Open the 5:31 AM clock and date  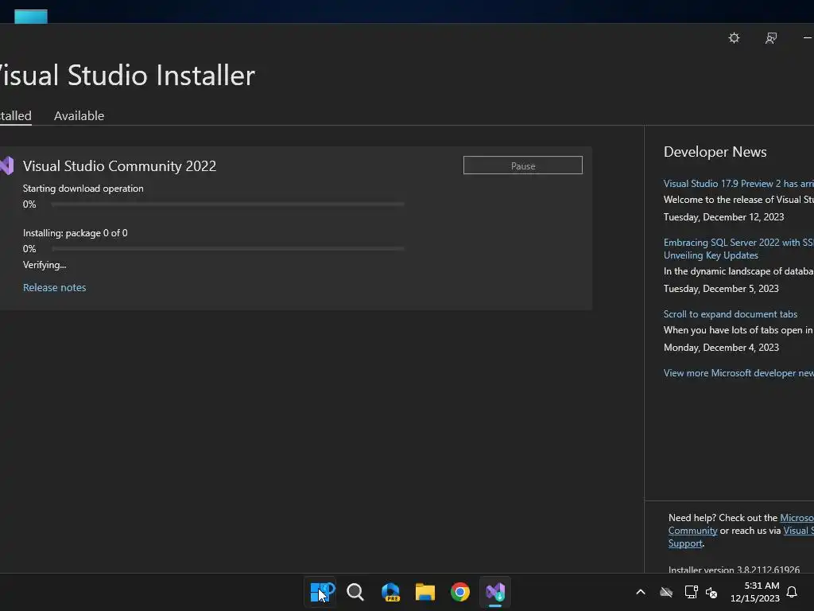point(755,592)
